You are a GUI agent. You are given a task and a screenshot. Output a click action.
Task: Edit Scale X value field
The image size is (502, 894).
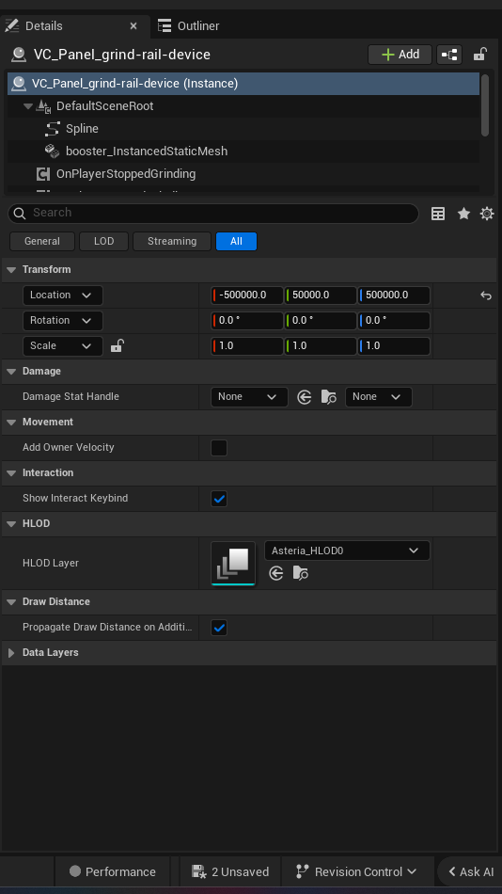click(x=247, y=346)
